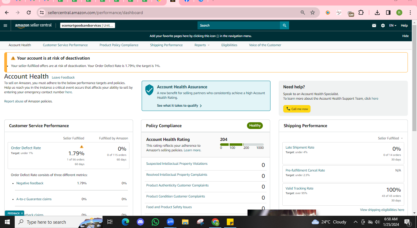Screen dimensions: 417x228
Task: Click the Help link in the header
Action: 404,25
